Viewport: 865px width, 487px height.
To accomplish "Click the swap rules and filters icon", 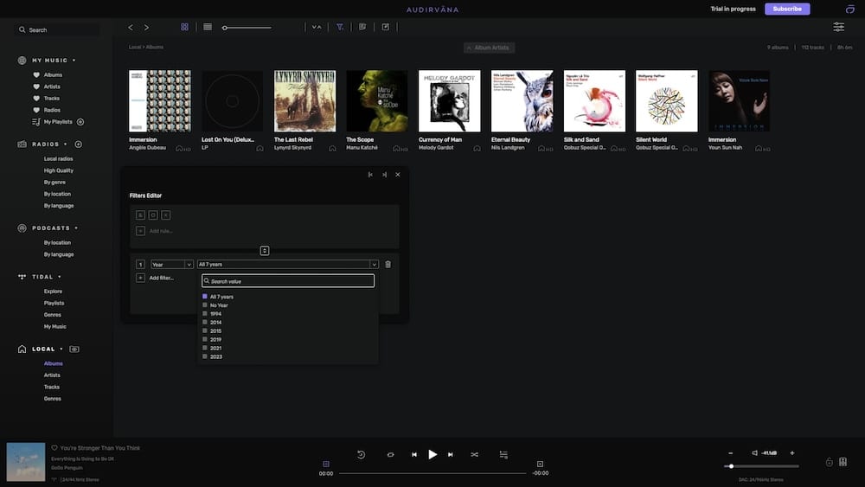I will pyautogui.click(x=265, y=251).
